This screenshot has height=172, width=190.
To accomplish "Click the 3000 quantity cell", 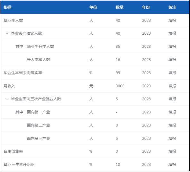I will pyautogui.click(x=120, y=86).
